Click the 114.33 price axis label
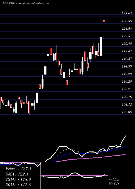 pyautogui.click(x=127, y=66)
